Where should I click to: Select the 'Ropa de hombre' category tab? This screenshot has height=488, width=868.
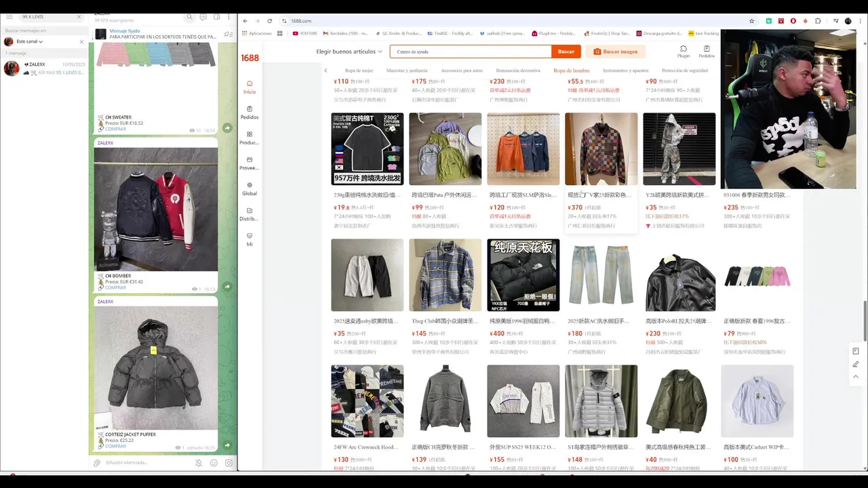(572, 70)
